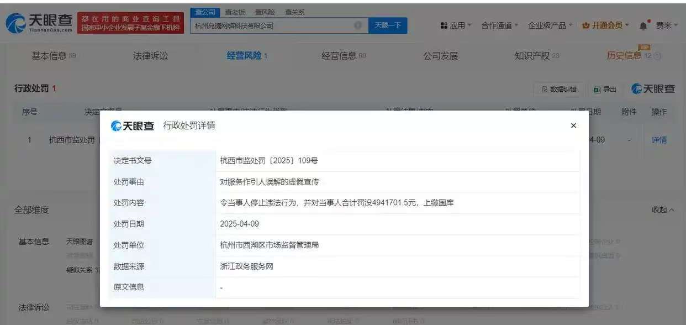Screen dimensions: 686x325
Task: Open the 开通会员 membership dropdown
Action: (x=606, y=25)
